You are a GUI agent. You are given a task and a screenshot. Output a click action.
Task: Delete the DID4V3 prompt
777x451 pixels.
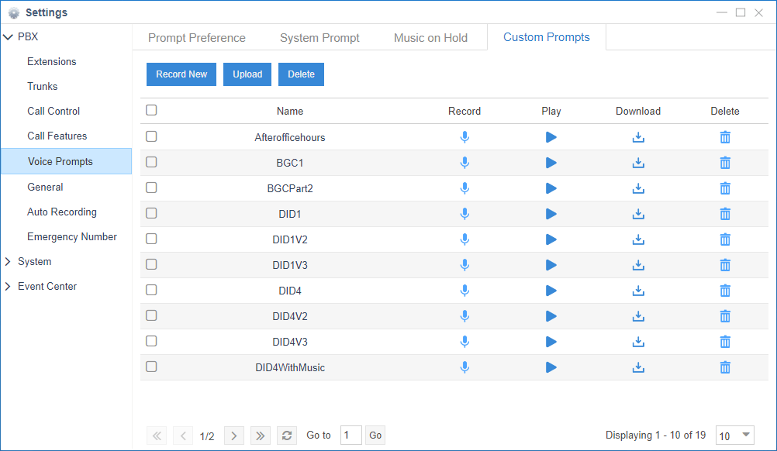click(x=725, y=342)
